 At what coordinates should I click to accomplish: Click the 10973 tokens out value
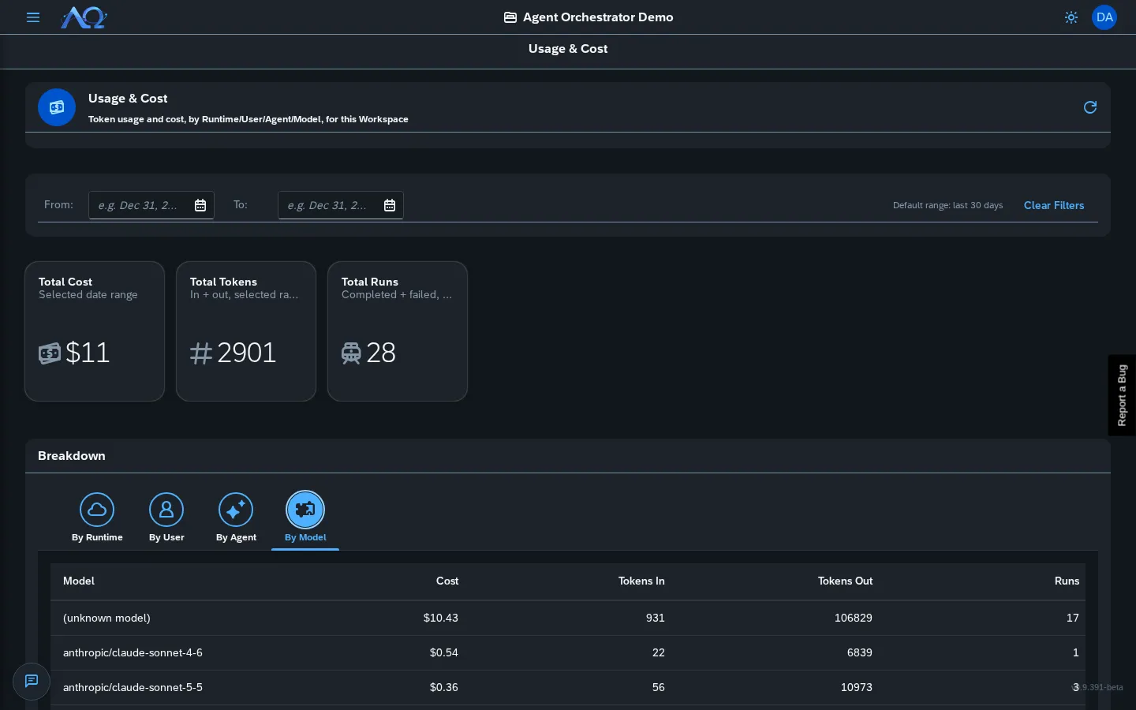pyautogui.click(x=856, y=687)
